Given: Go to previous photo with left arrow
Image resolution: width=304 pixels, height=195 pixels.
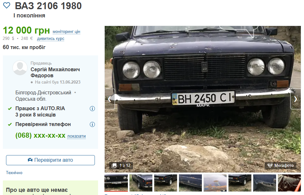Looking at the screenshot, I should (x=109, y=99).
